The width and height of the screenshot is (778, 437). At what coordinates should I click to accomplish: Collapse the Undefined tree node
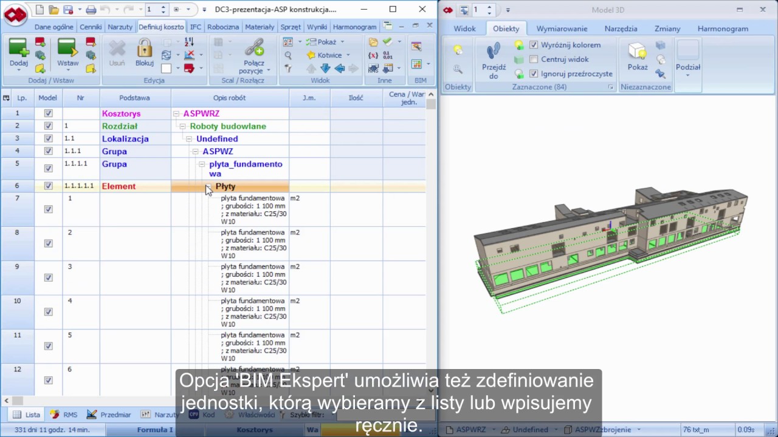tap(189, 139)
